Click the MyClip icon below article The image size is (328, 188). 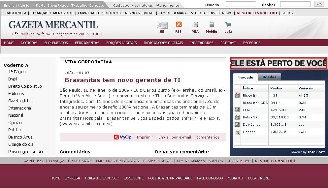[116, 137]
